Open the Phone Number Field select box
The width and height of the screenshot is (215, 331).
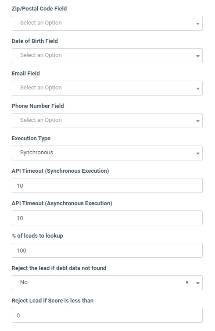click(x=107, y=121)
